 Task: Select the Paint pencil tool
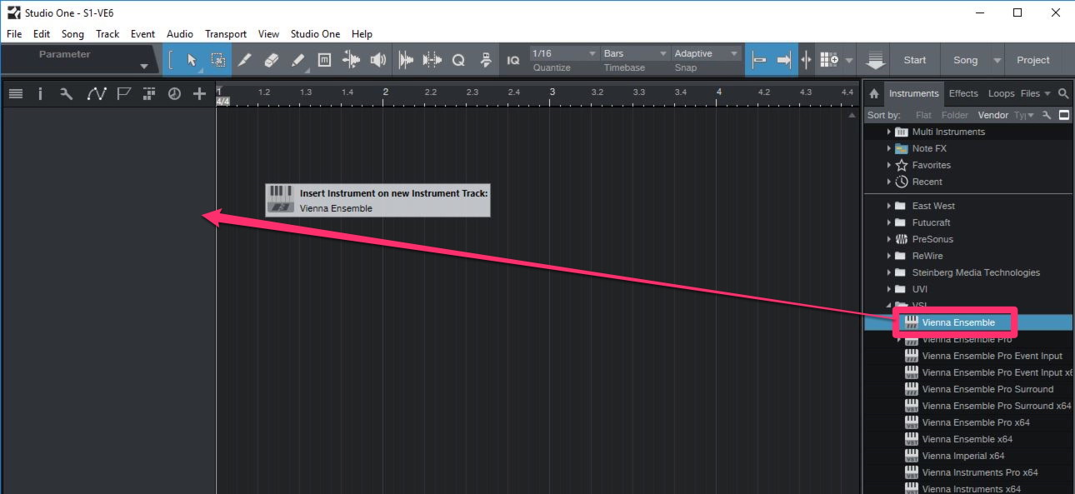(297, 60)
